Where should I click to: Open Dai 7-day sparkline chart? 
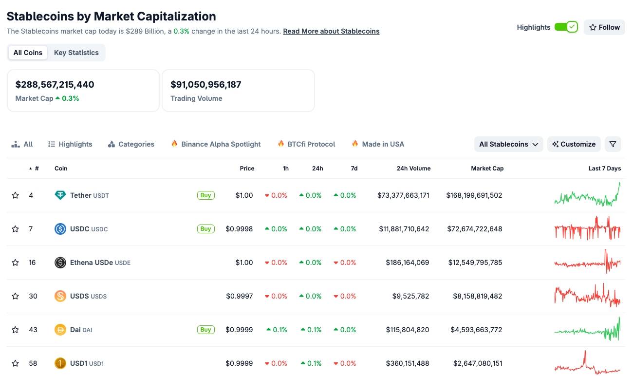[x=587, y=329]
